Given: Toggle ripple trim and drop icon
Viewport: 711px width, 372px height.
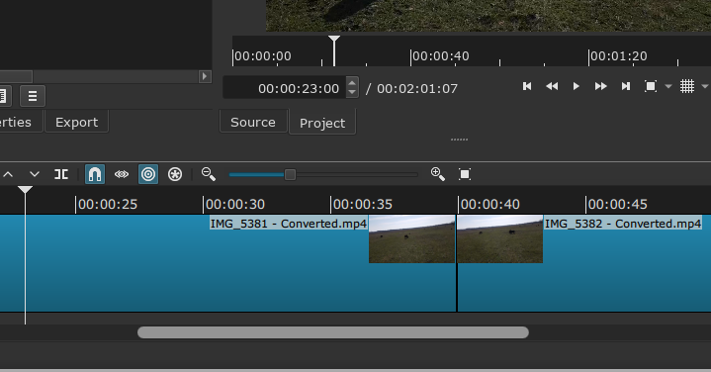Looking at the screenshot, I should coord(148,174).
